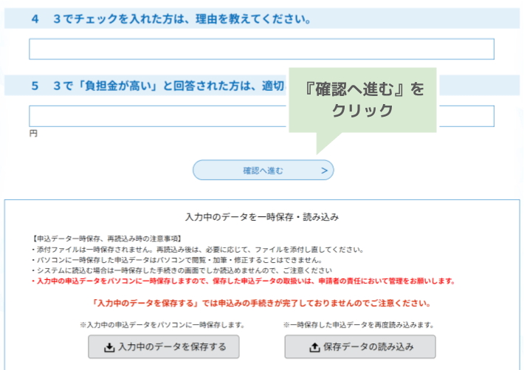Click the download icon on the save-data button
This screenshot has width=524, height=370.
coord(110,347)
